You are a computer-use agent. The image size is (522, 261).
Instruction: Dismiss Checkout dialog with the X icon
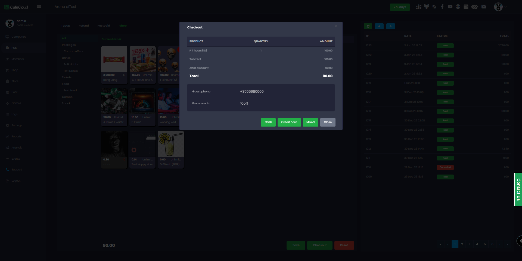[336, 26]
